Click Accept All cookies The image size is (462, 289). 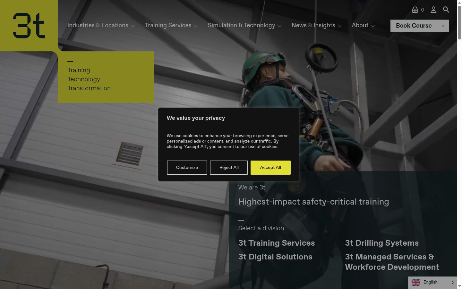(x=270, y=168)
